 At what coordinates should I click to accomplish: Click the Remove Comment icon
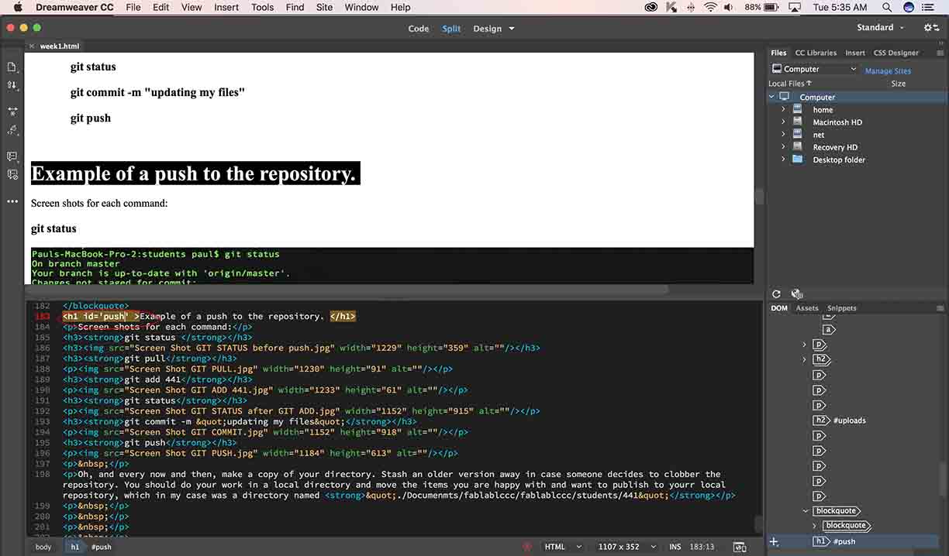click(12, 175)
